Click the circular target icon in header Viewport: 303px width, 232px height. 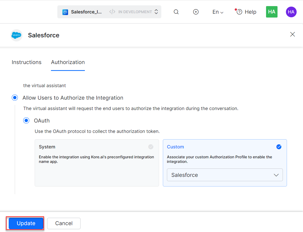click(196, 12)
